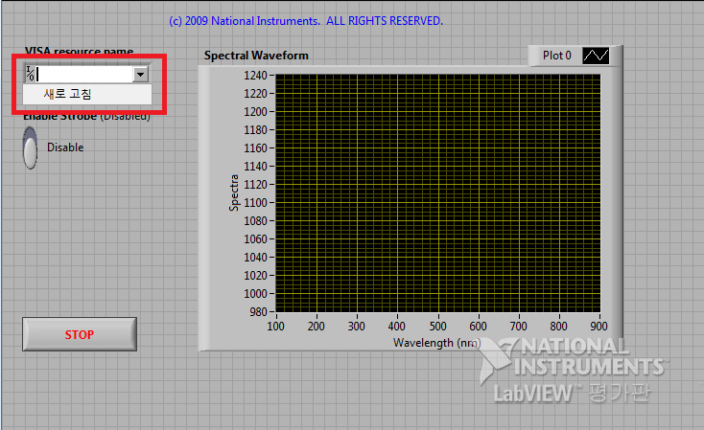Select the 1240 maximum on Spectra axis
The height and width of the screenshot is (430, 704).
[x=256, y=75]
